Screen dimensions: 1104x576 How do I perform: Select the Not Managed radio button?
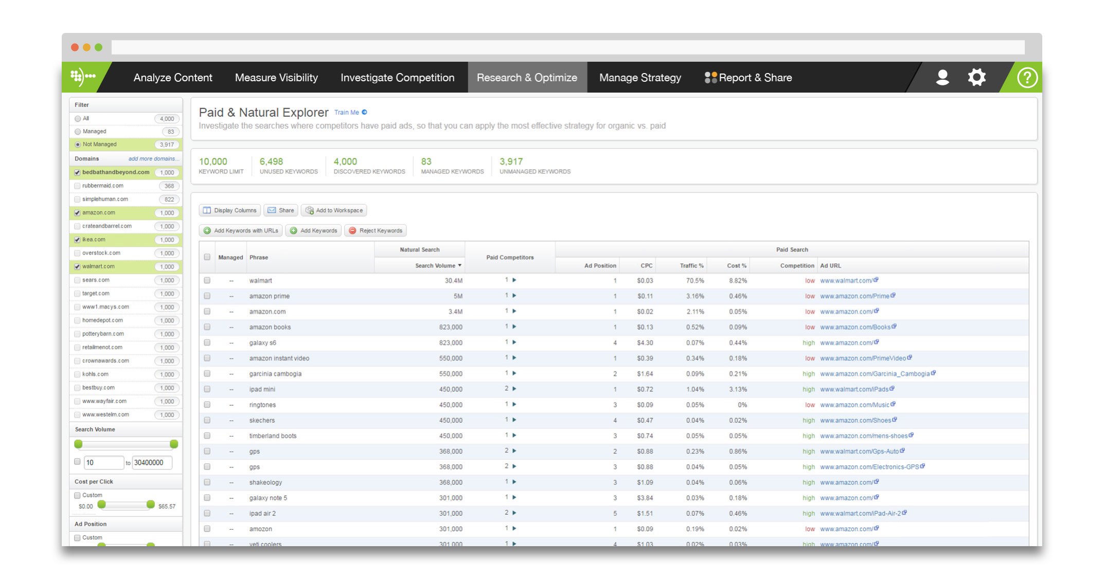pyautogui.click(x=78, y=145)
